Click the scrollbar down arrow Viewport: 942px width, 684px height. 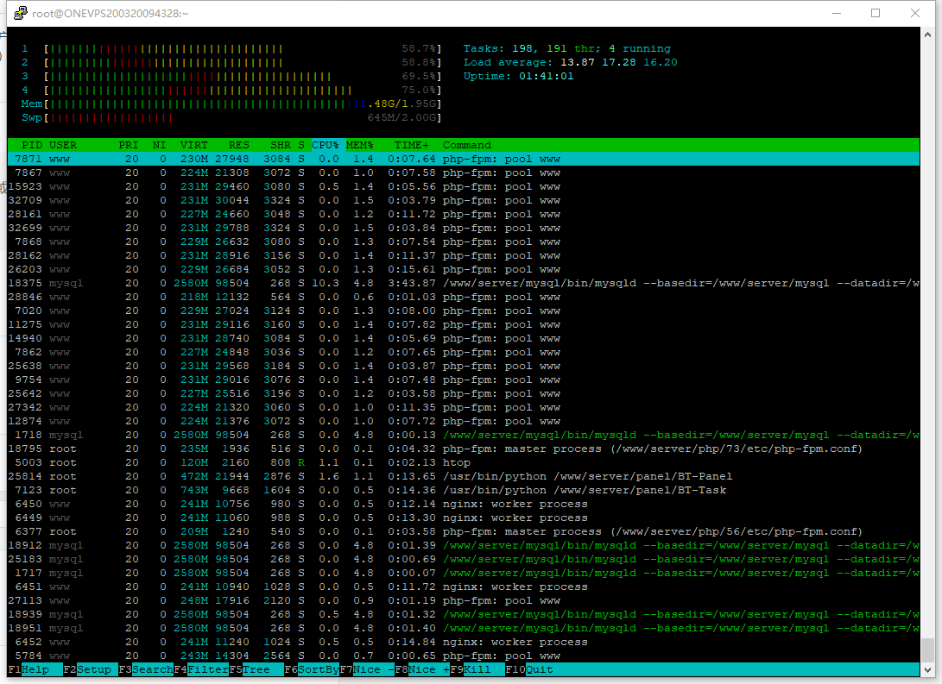(x=928, y=669)
